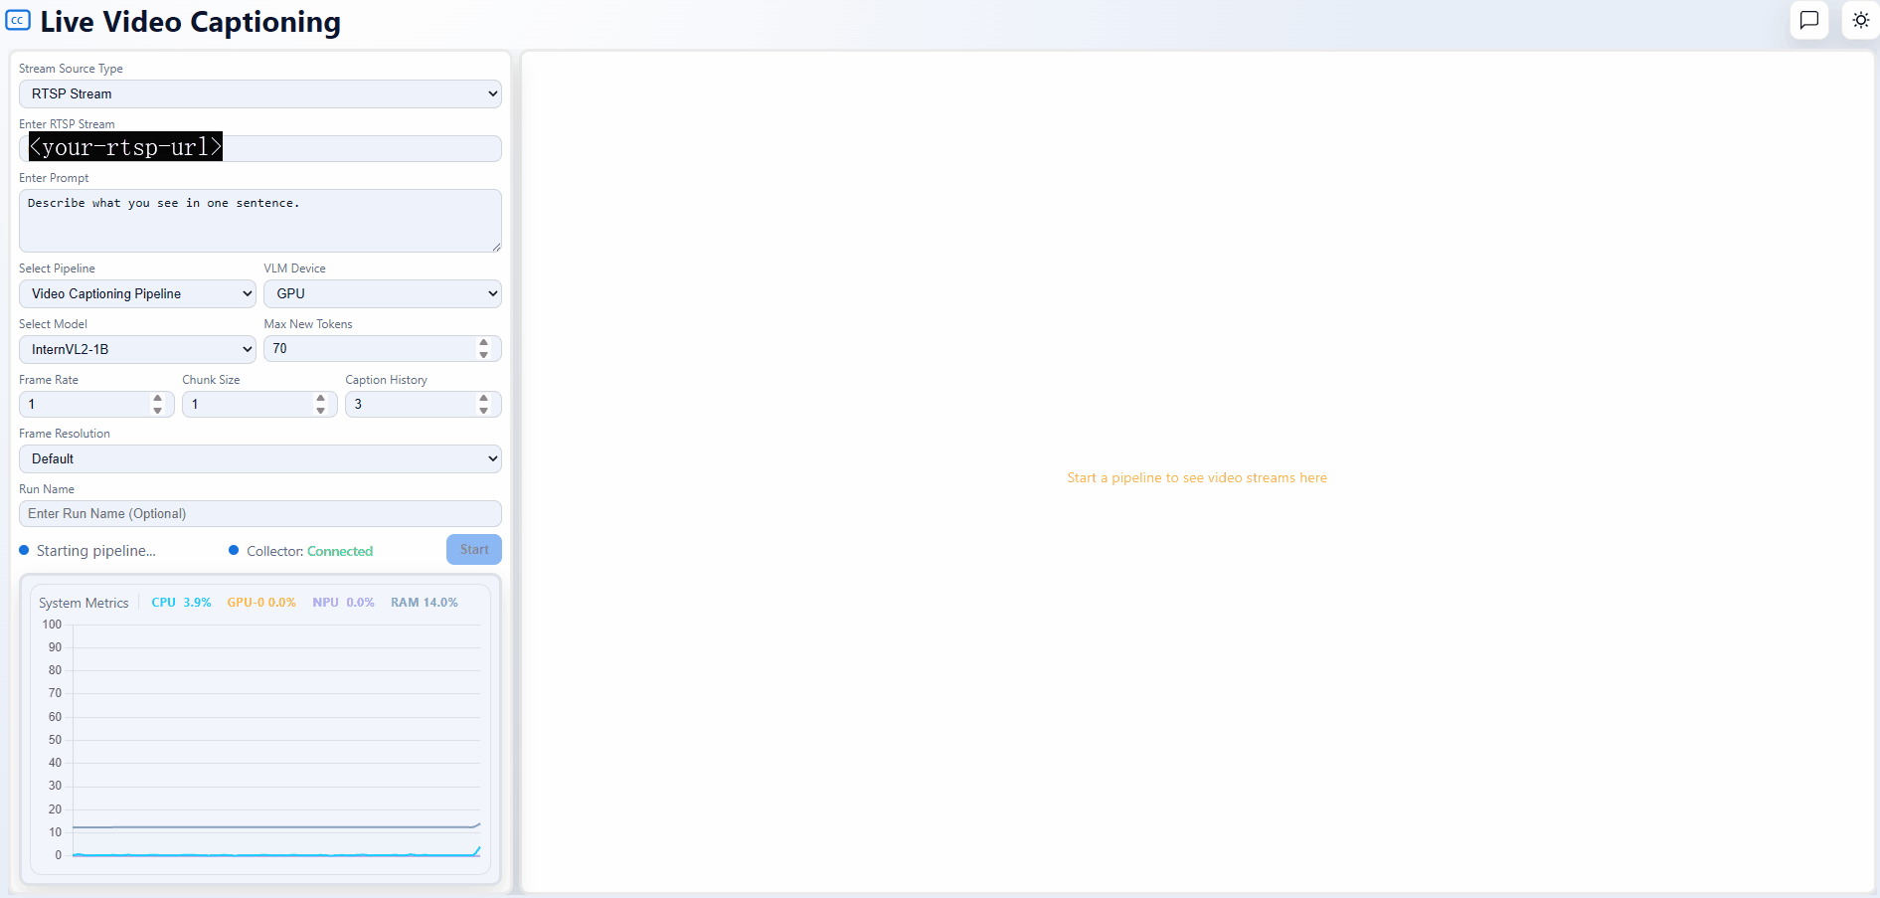Click the 'System Metrics' heading
Image resolution: width=1880 pixels, height=898 pixels.
click(x=84, y=603)
